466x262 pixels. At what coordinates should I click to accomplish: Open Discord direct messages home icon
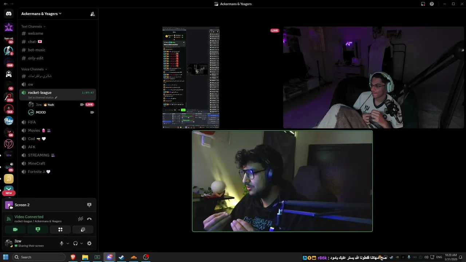tap(9, 14)
